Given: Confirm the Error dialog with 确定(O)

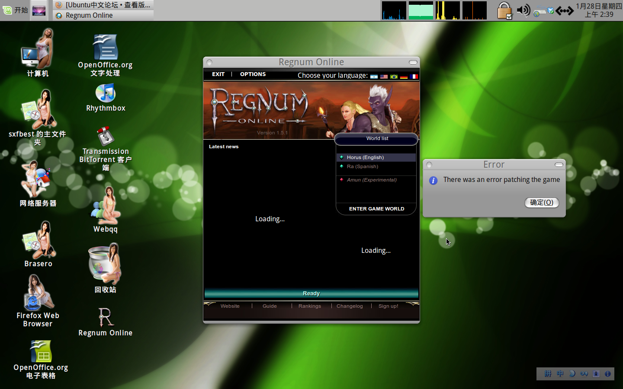Looking at the screenshot, I should coord(542,203).
